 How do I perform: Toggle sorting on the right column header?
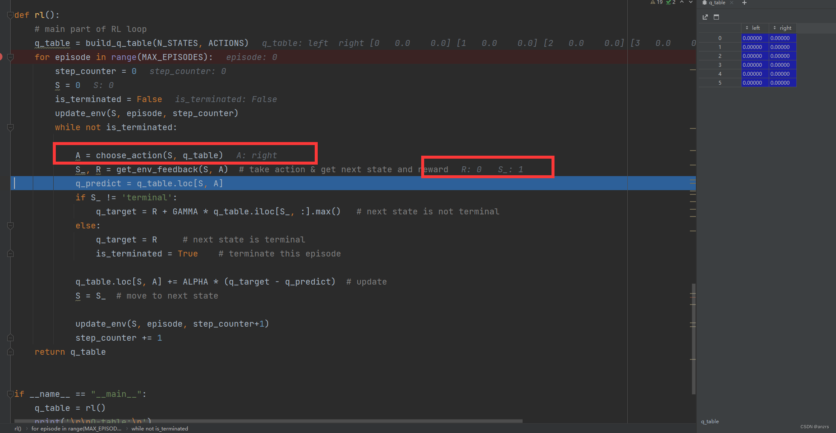[x=784, y=28]
